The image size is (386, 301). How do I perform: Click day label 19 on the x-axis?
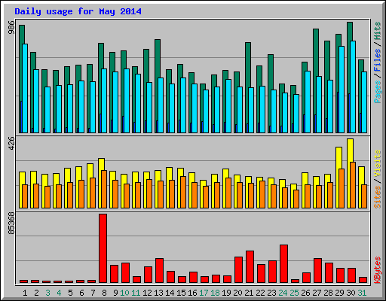pos(226,293)
